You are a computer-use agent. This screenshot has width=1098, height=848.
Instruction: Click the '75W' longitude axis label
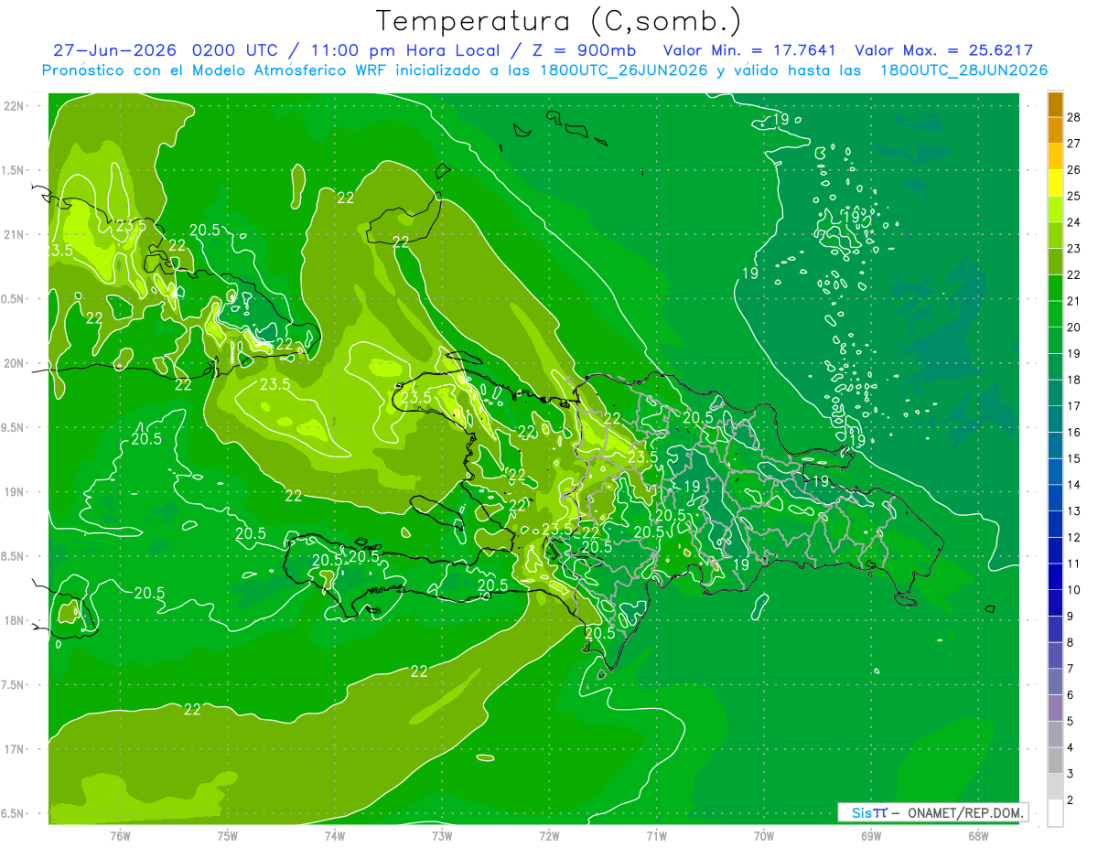[227, 836]
